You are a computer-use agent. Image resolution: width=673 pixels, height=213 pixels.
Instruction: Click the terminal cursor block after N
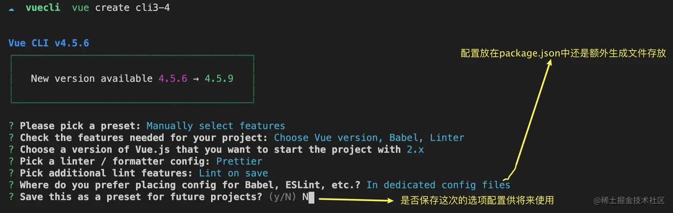311,197
